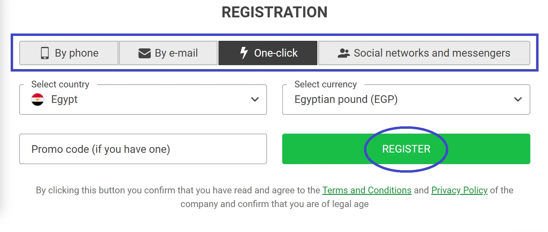Open the Terms and Conditions link
Screen dimensions: 548x232
[x=367, y=190]
